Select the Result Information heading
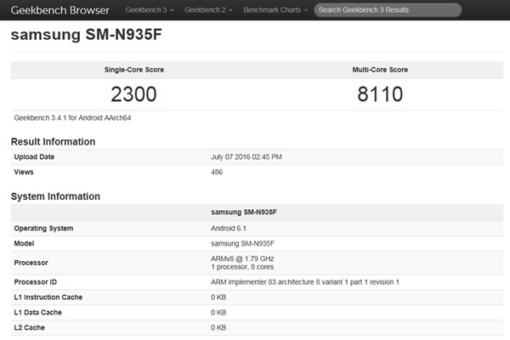This screenshot has height=340, width=510. (x=53, y=142)
